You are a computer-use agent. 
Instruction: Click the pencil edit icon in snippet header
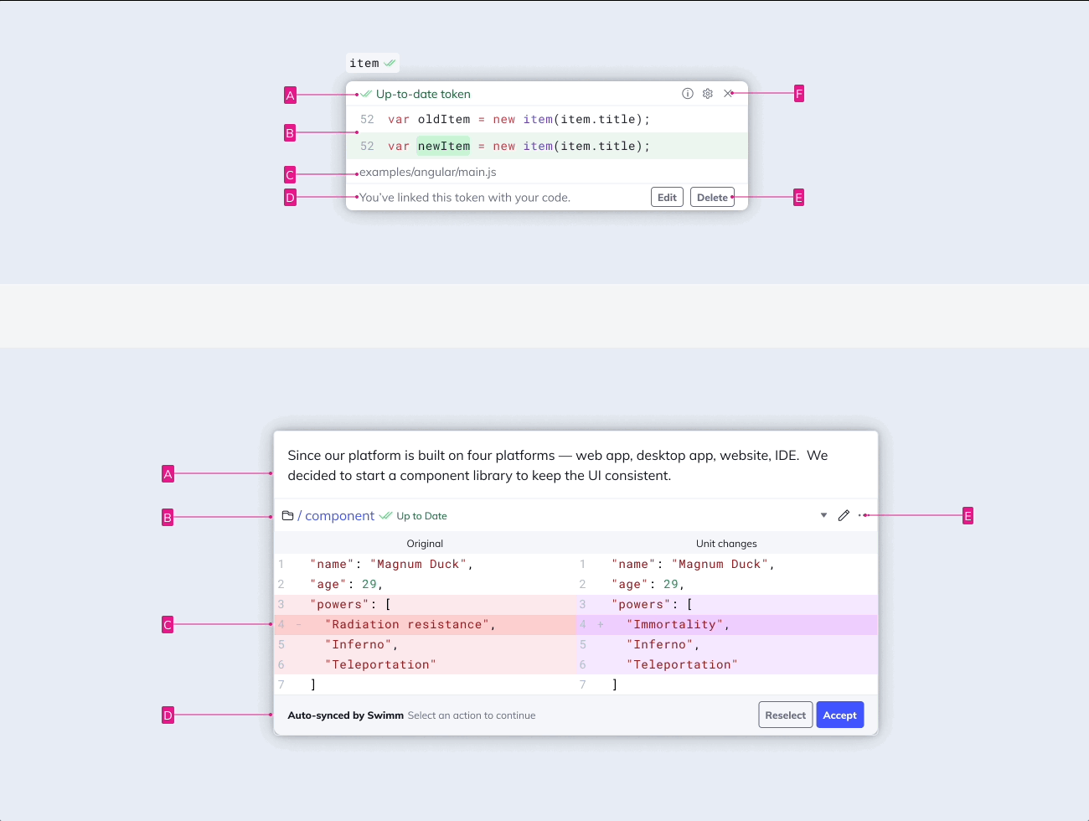pyautogui.click(x=844, y=515)
